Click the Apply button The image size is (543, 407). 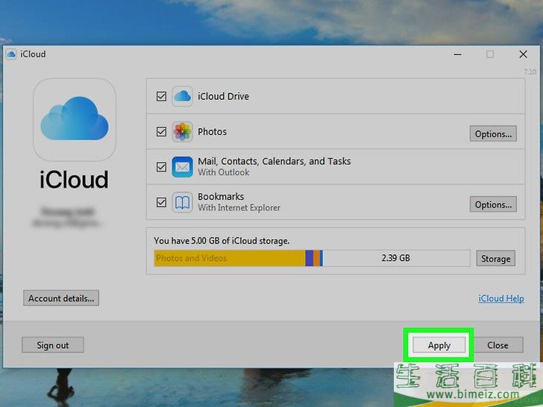pos(439,345)
